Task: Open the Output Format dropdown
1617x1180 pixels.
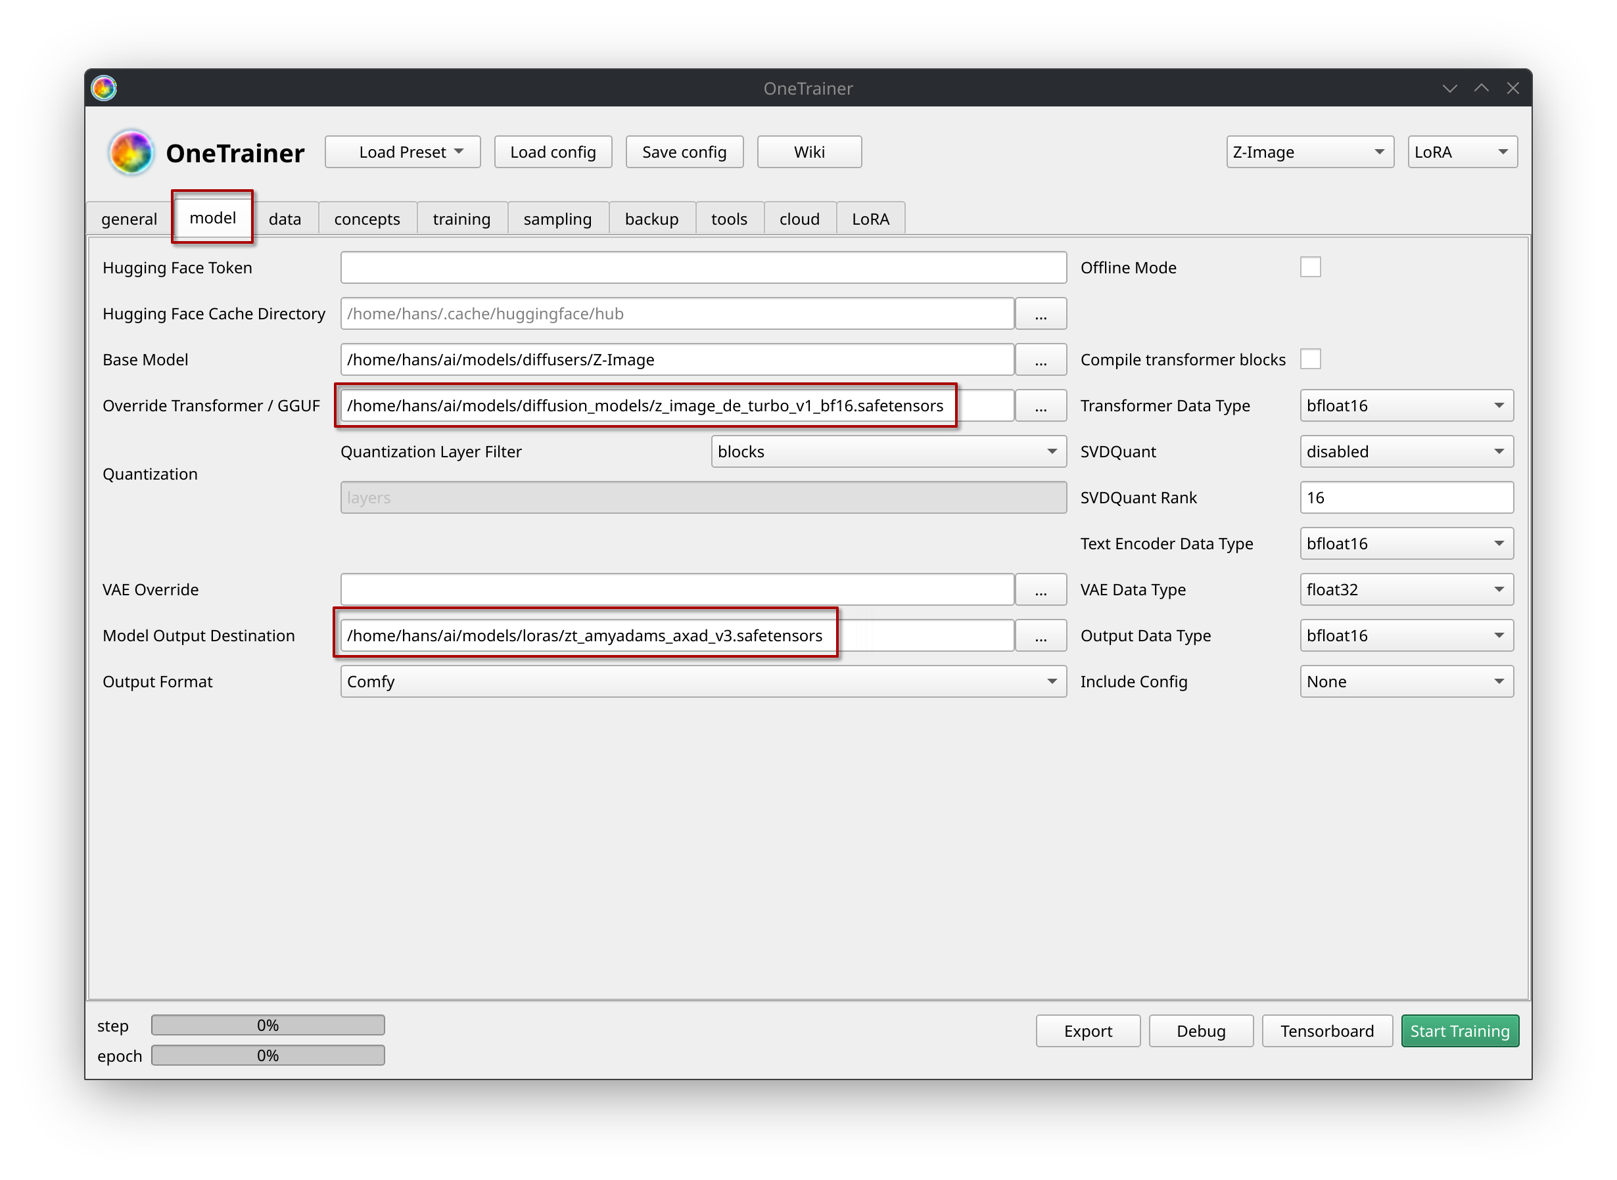Action: [703, 681]
